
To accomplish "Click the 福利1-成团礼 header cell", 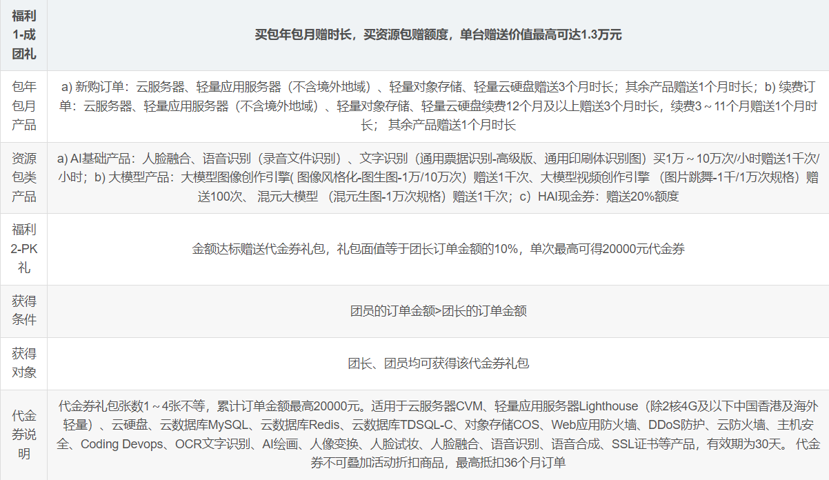I will 24,34.
